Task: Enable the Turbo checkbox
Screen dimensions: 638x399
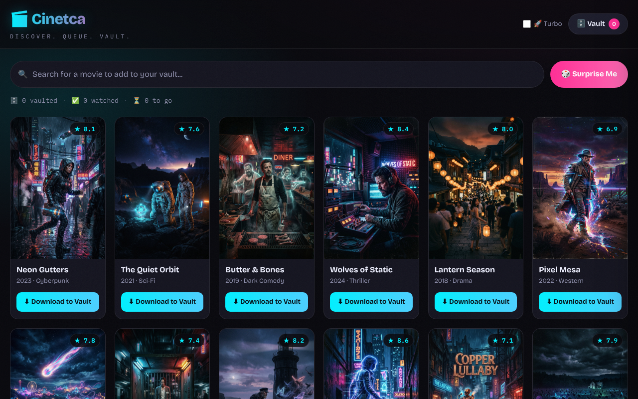Action: click(527, 24)
